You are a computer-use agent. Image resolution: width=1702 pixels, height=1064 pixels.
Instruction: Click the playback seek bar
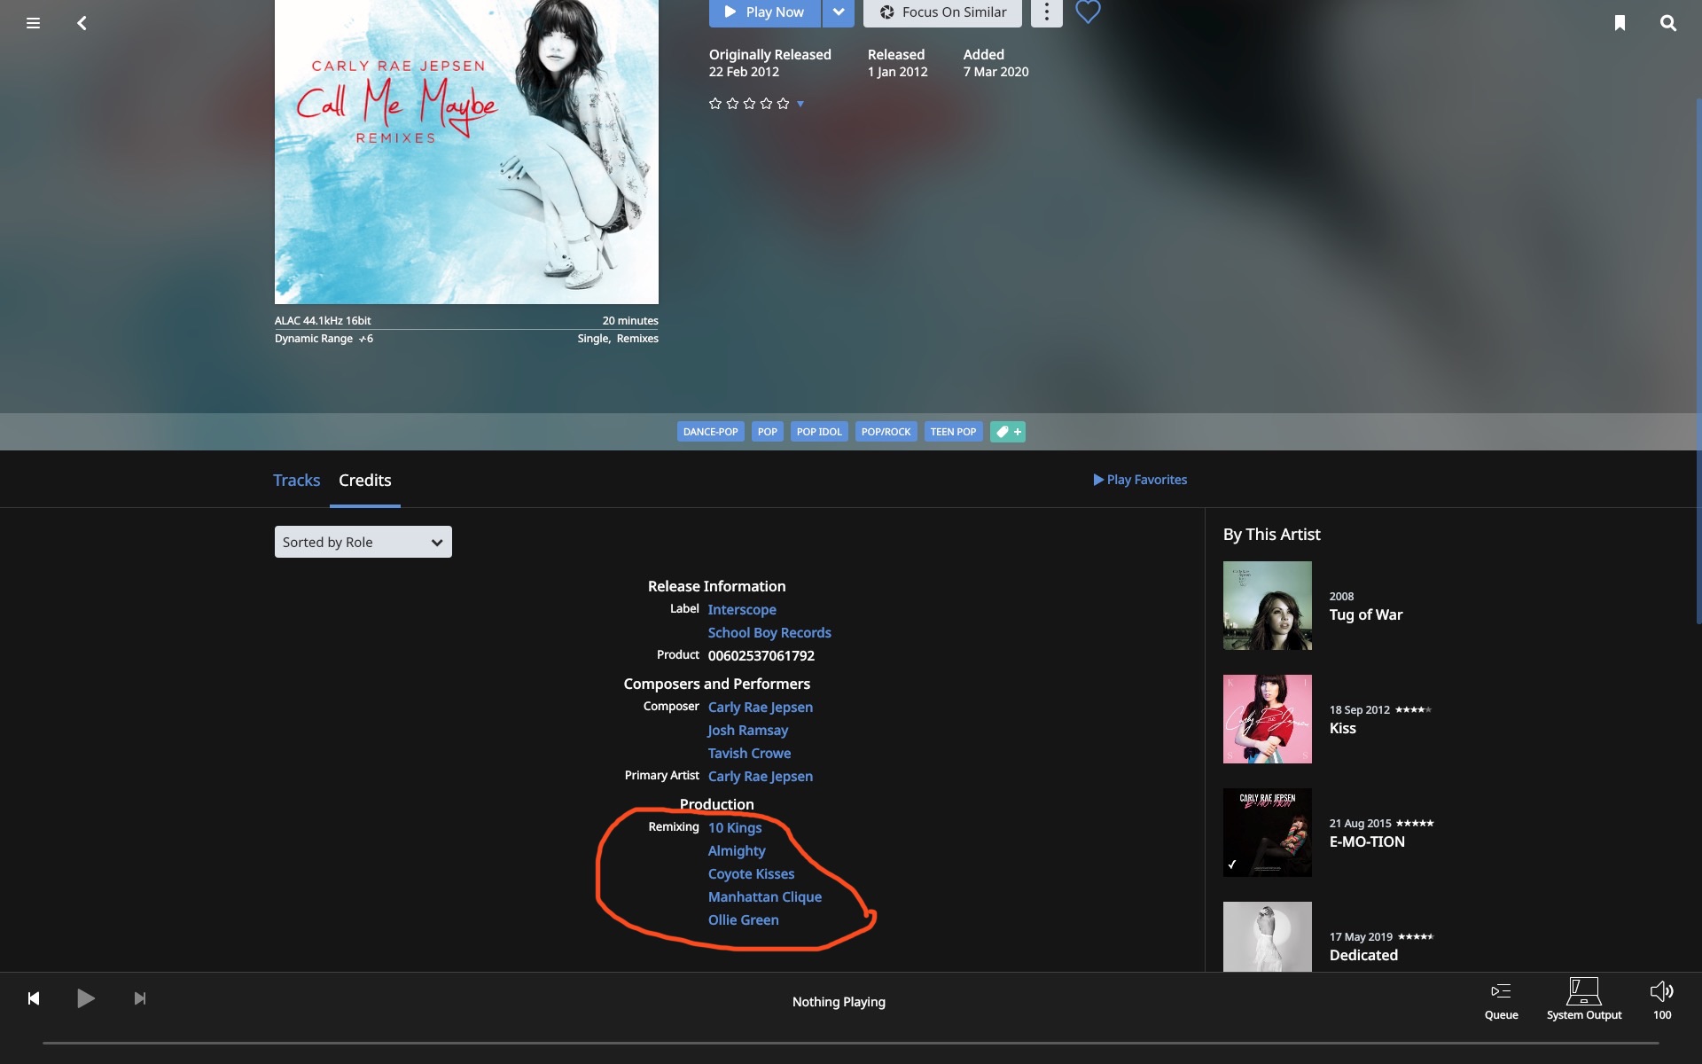pyautogui.click(x=851, y=1043)
